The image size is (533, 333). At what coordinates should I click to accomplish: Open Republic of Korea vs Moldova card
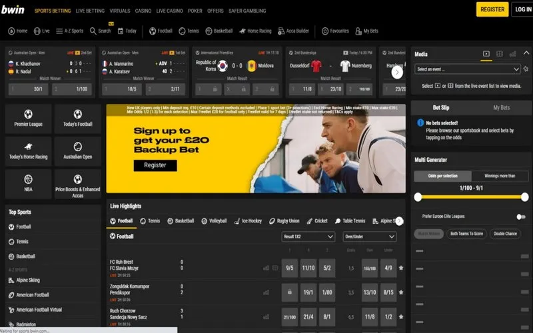[x=237, y=72]
